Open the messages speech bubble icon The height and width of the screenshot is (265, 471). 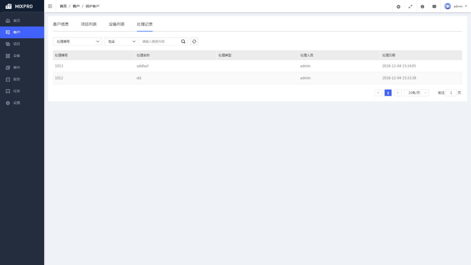coord(434,6)
